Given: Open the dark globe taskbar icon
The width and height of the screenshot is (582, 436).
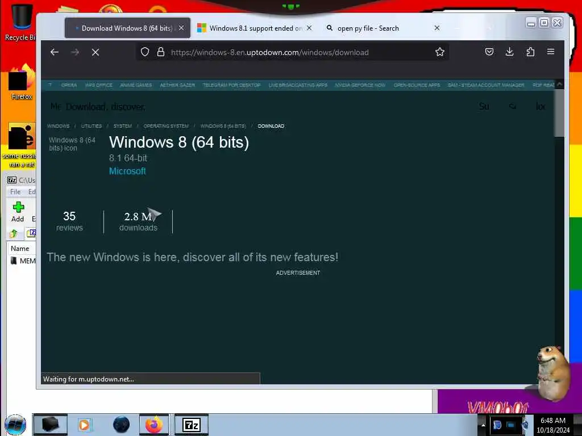Looking at the screenshot, I should [121, 425].
